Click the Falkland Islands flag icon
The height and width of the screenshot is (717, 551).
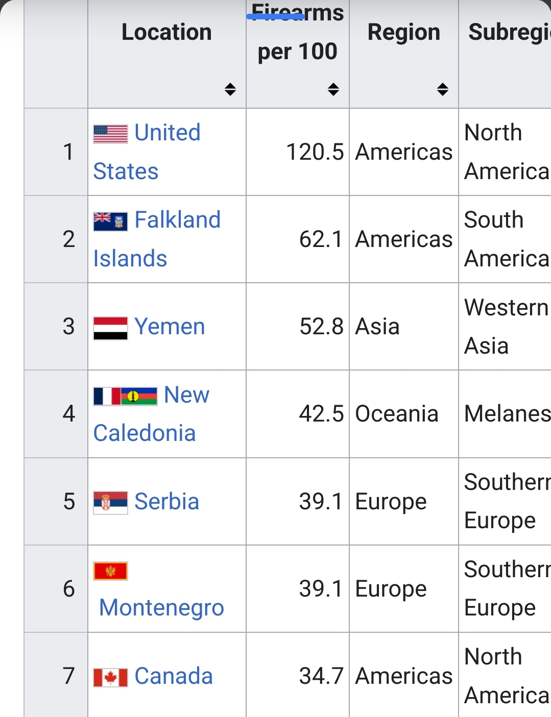(x=110, y=221)
